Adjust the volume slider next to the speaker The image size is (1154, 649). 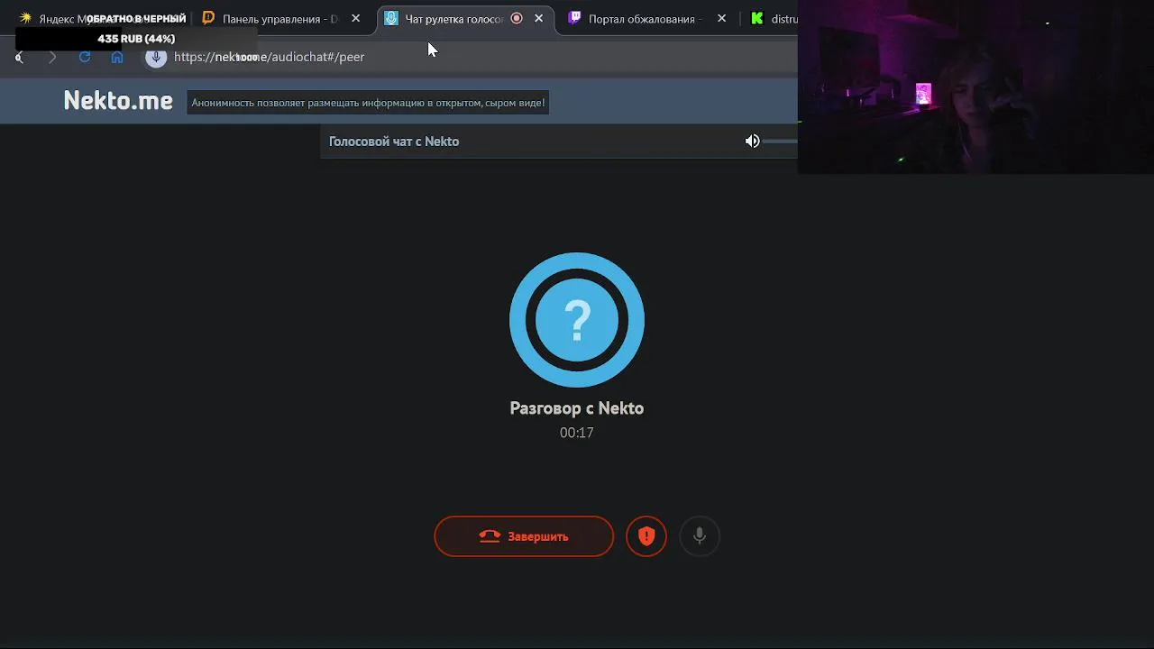click(x=781, y=142)
